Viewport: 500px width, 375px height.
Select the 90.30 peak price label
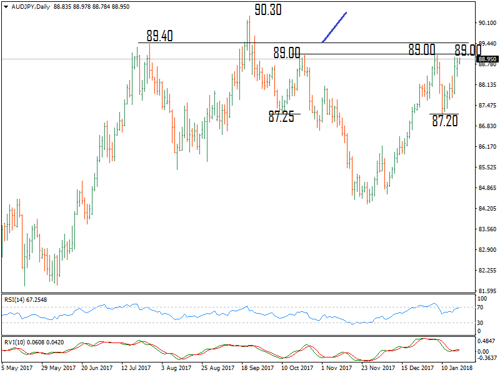[x=267, y=9]
